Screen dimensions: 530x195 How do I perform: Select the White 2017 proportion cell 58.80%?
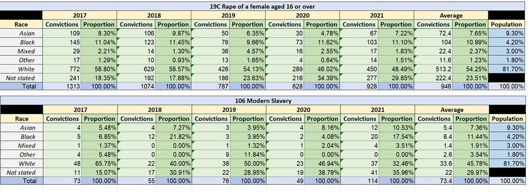(99, 69)
